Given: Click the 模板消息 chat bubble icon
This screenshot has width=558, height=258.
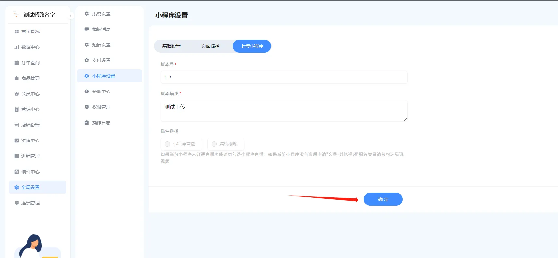Looking at the screenshot, I should point(87,29).
